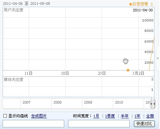The width and height of the screenshot is (160, 129).
Task: Click the 用户关注度 chart label
Action: 13,10
